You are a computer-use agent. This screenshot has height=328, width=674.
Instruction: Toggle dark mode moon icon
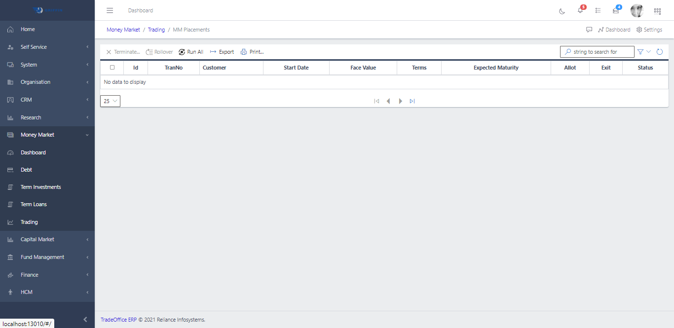click(x=562, y=11)
